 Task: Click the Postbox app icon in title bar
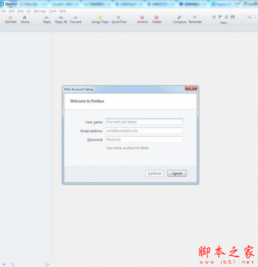tap(2, 4)
